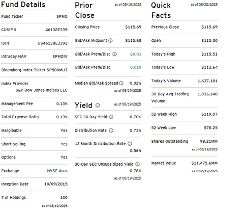Click the Market Value figure $11,475.6MM

click(204, 163)
